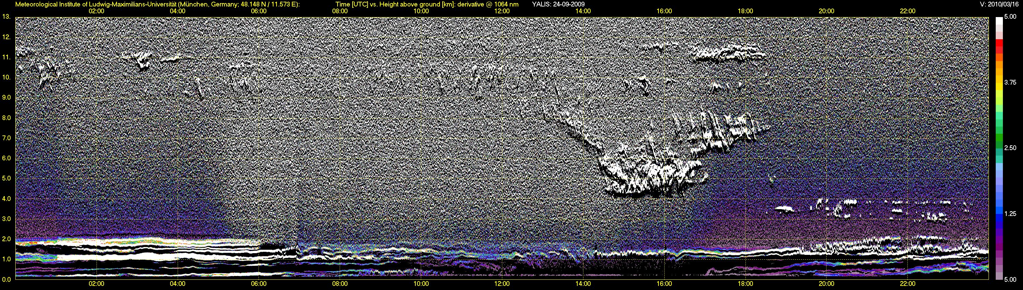Click the 12. height axis label
This screenshot has width=1023, height=290.
tap(6, 37)
